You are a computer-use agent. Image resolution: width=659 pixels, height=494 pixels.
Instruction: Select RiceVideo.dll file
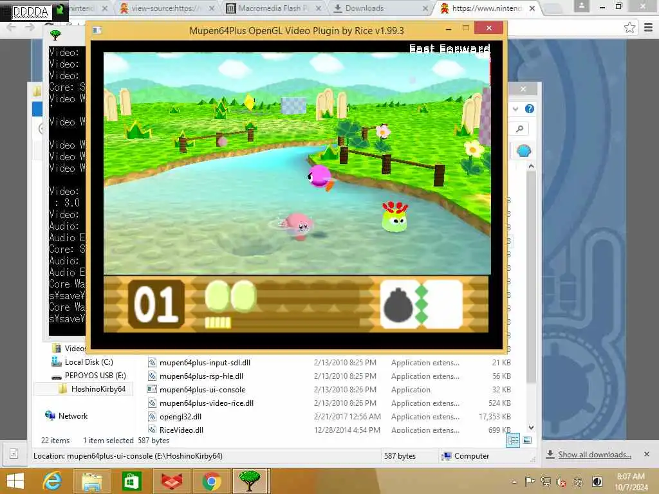coord(181,430)
